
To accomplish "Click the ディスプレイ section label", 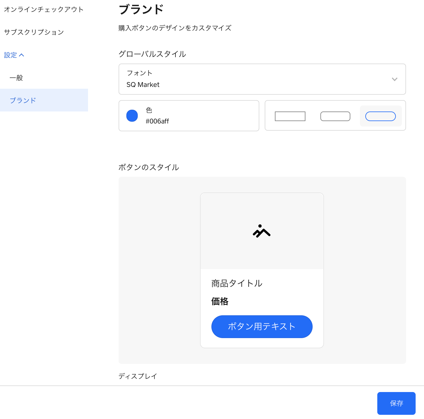I will coord(138,376).
